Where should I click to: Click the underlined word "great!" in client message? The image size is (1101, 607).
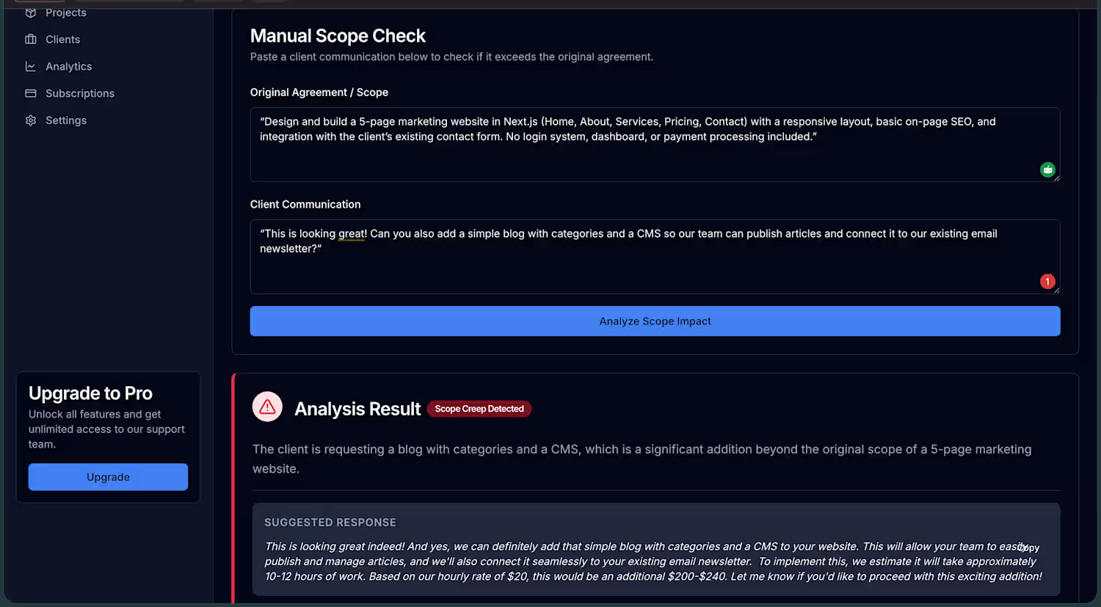[x=352, y=233]
